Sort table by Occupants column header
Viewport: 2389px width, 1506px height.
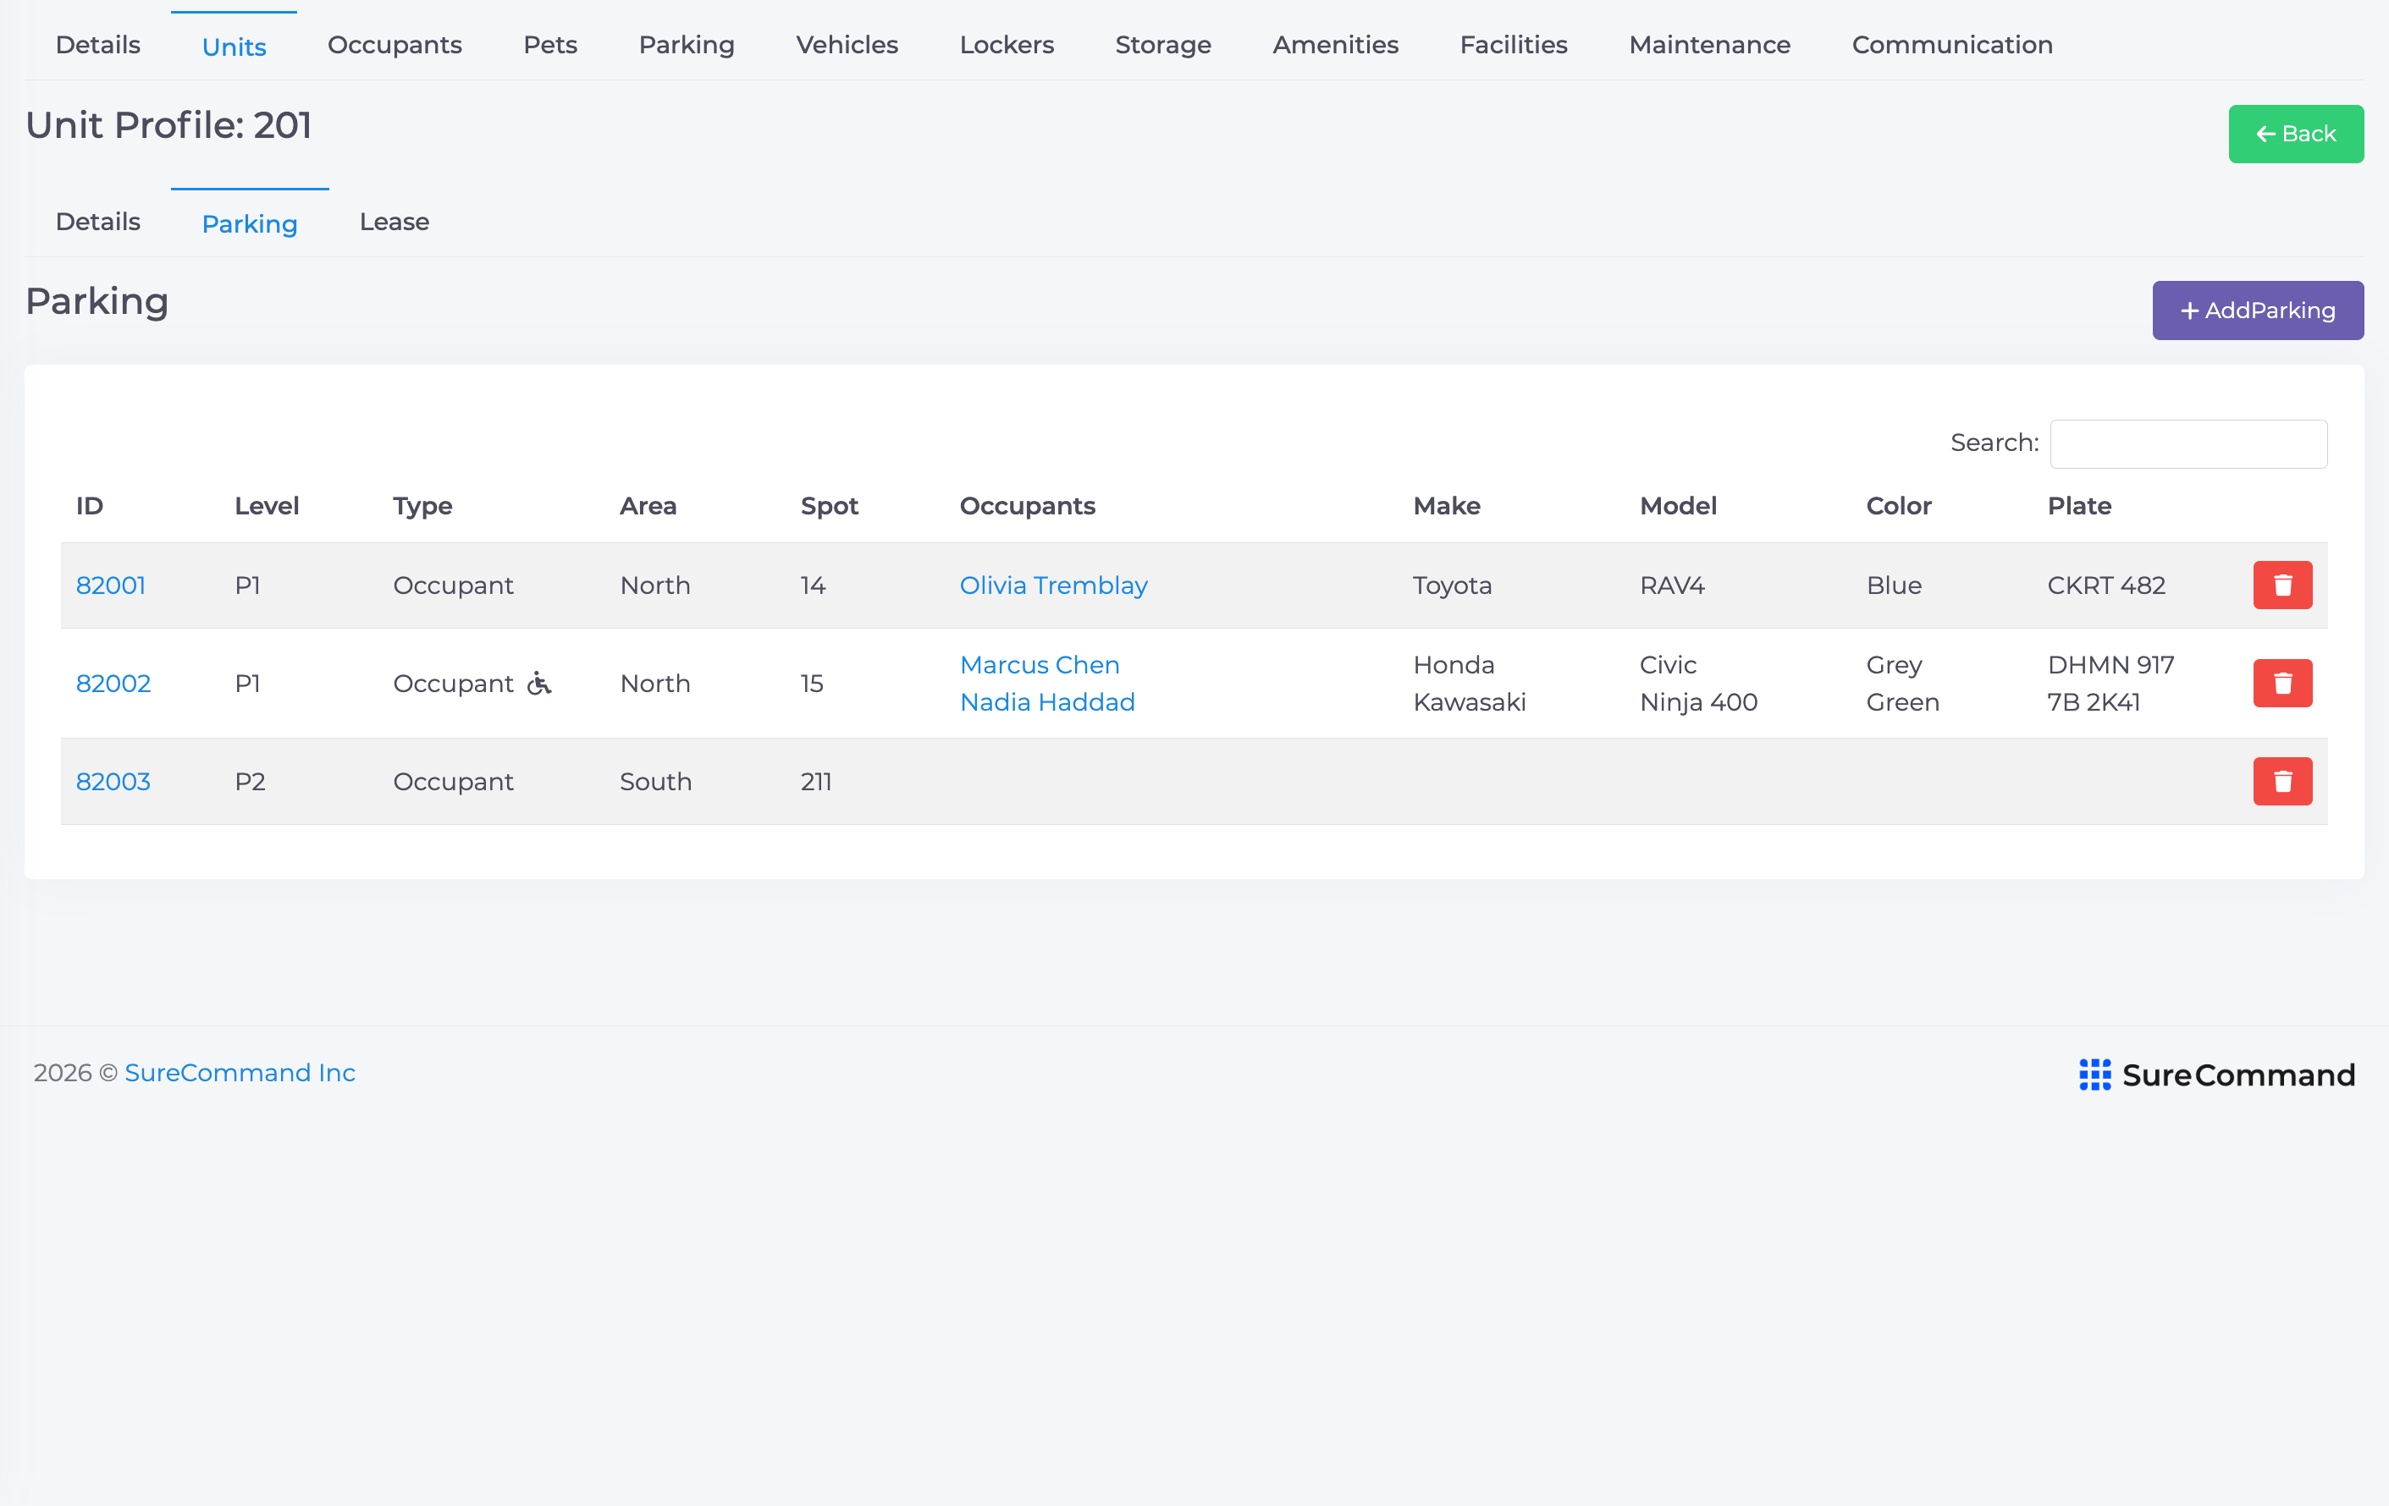[1028, 506]
